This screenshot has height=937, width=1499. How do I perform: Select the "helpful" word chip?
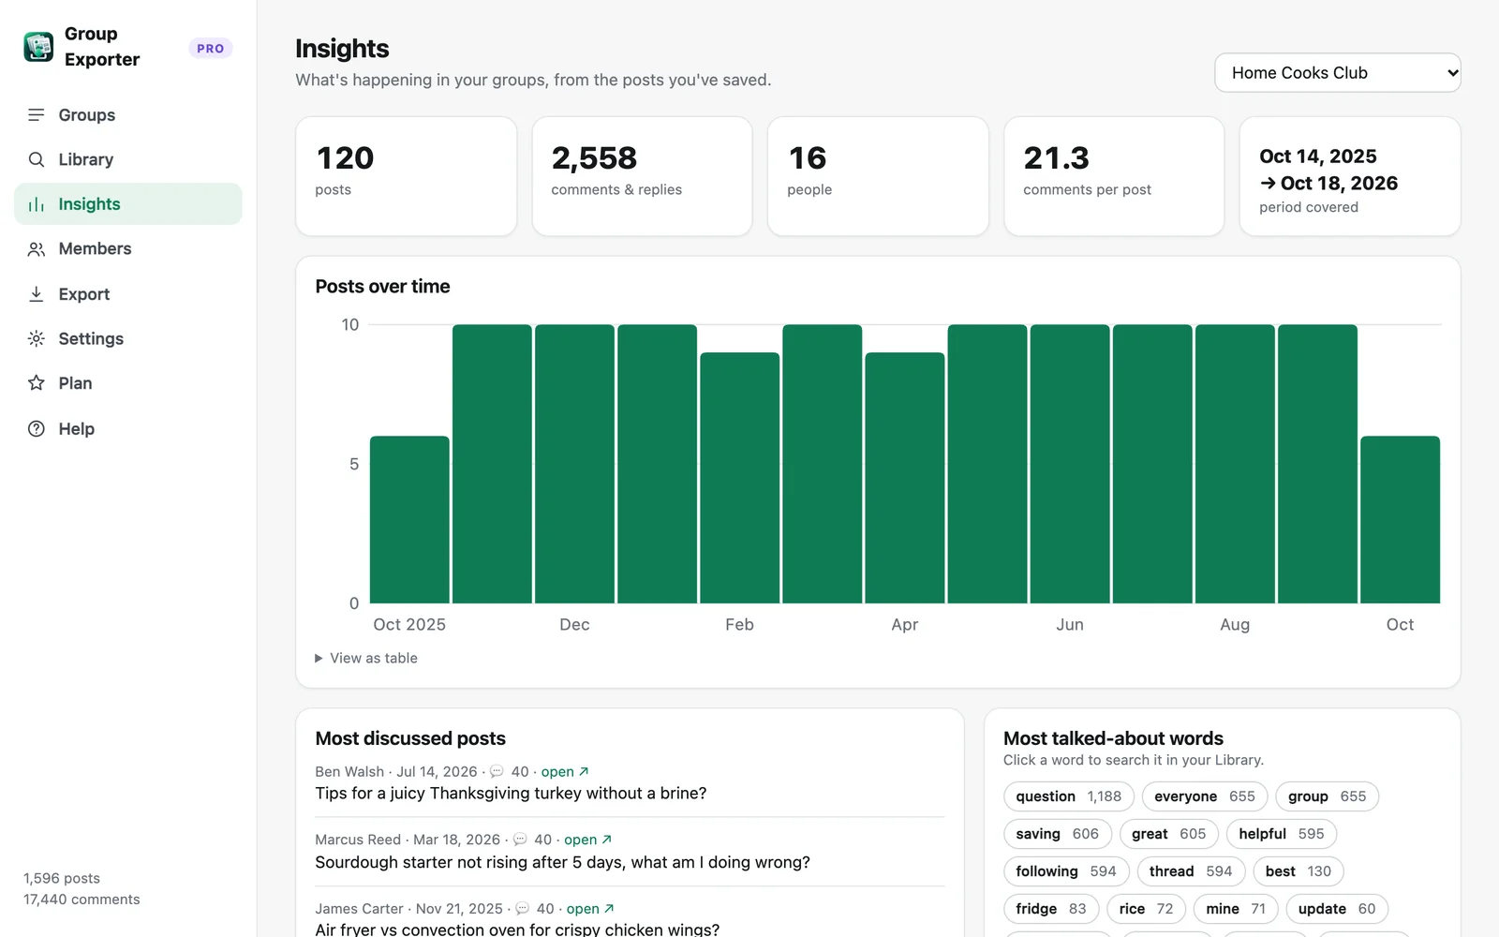click(x=1282, y=834)
